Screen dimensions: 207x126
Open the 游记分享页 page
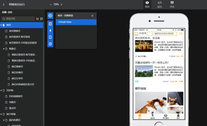coord(17,78)
